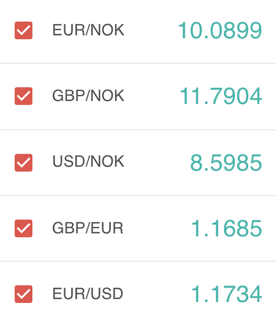Click the red checkmark icon beside GBP/EUR
The width and height of the screenshot is (276, 326).
click(x=24, y=228)
